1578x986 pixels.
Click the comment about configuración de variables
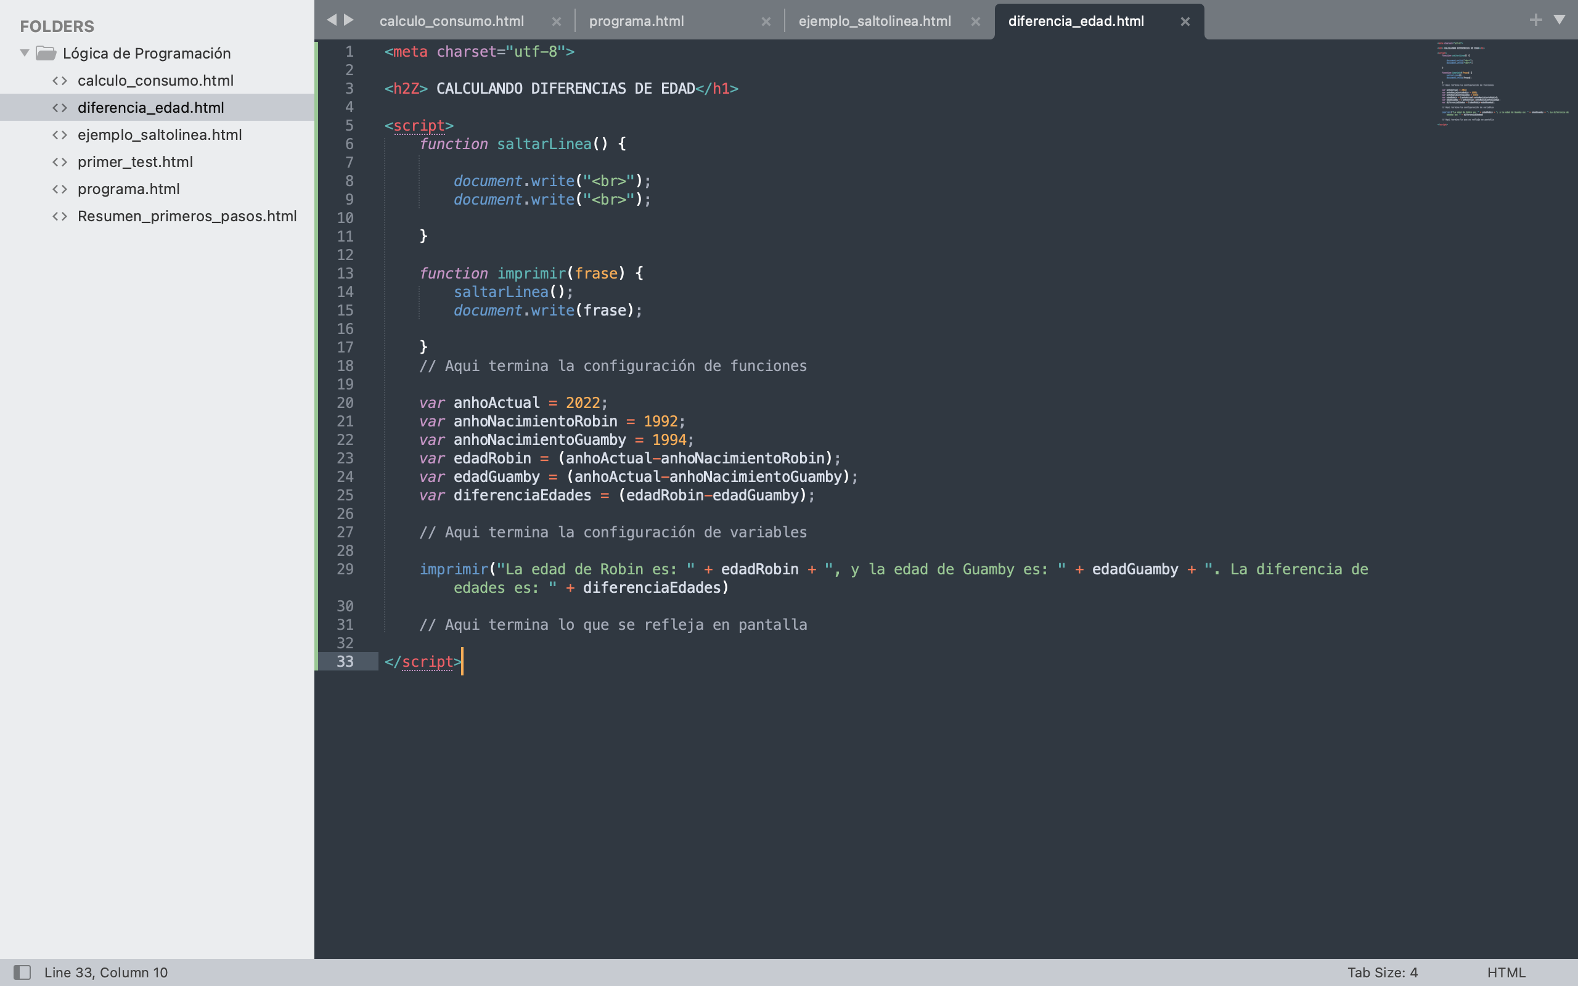613,532
